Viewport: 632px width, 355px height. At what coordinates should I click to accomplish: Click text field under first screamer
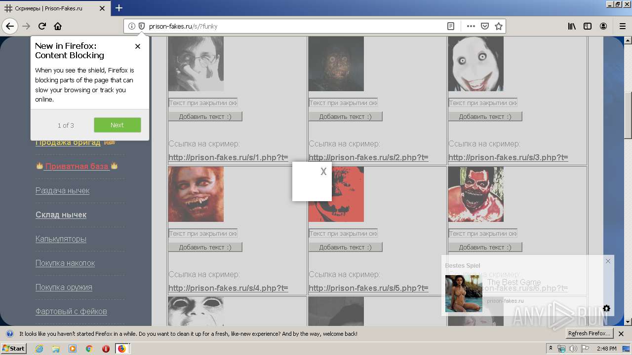click(x=203, y=103)
